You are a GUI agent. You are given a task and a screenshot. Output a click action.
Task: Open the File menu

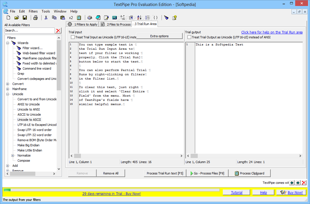13,11
